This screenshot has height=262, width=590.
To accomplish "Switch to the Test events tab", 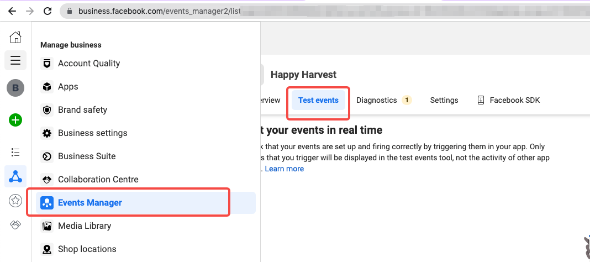I will point(318,100).
